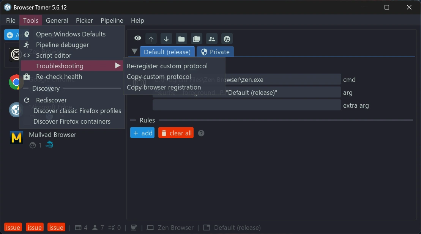Collapse the triangle beside the profile tabs
421x234 pixels.
(134, 51)
